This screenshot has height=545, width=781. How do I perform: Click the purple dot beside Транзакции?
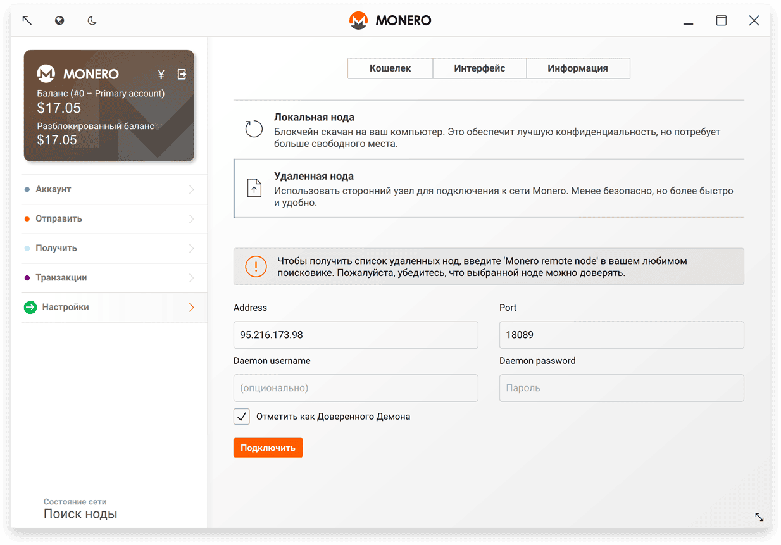point(27,278)
